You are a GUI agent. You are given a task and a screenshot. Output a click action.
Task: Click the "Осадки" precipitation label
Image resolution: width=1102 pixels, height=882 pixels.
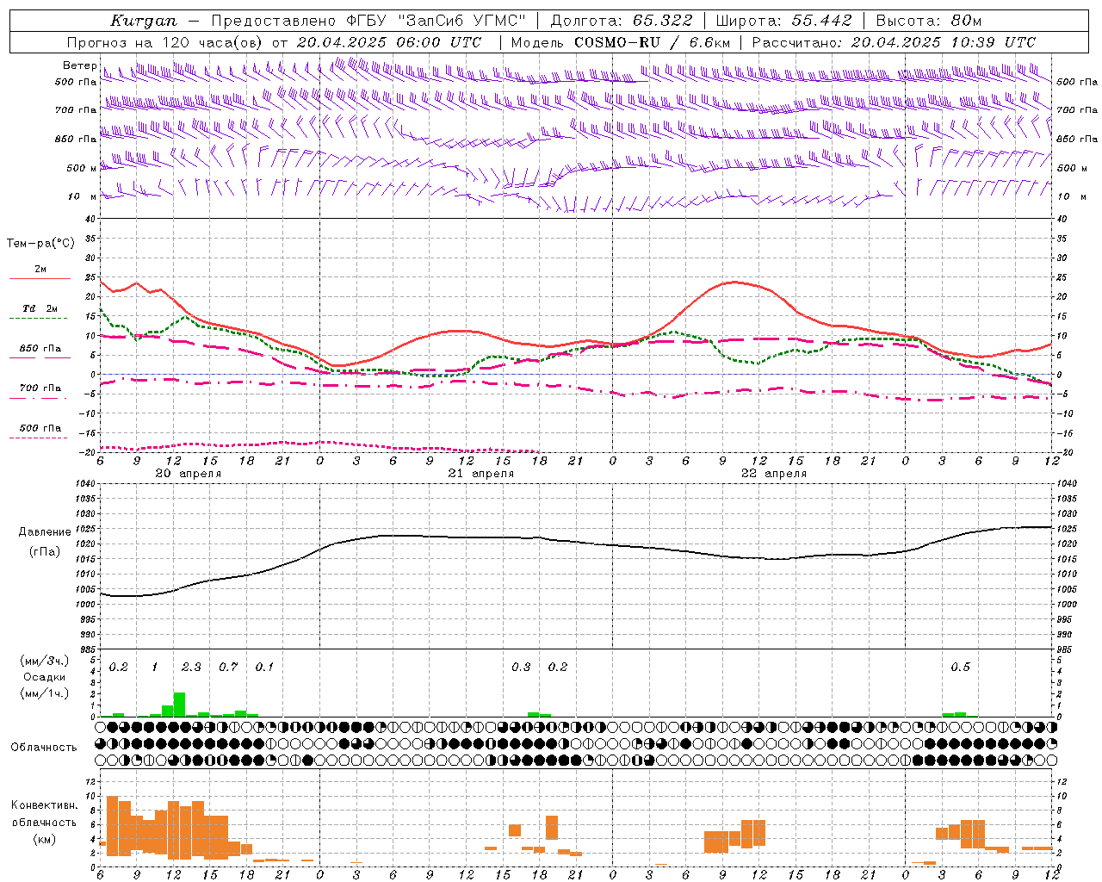tap(44, 677)
